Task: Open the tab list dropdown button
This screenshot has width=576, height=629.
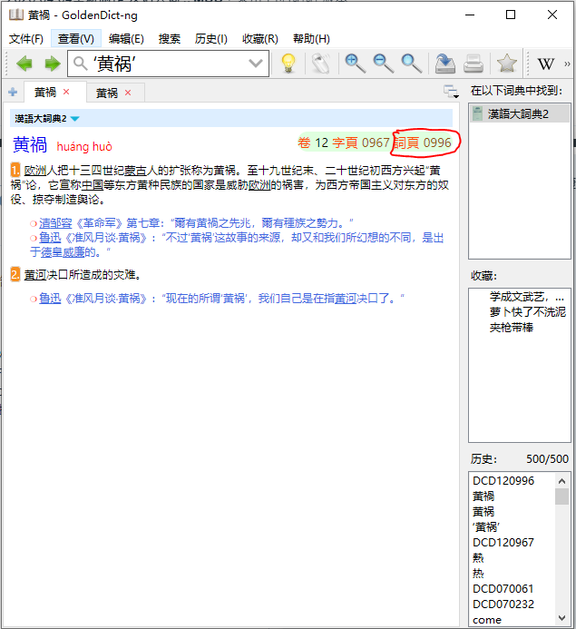Action: [x=452, y=92]
